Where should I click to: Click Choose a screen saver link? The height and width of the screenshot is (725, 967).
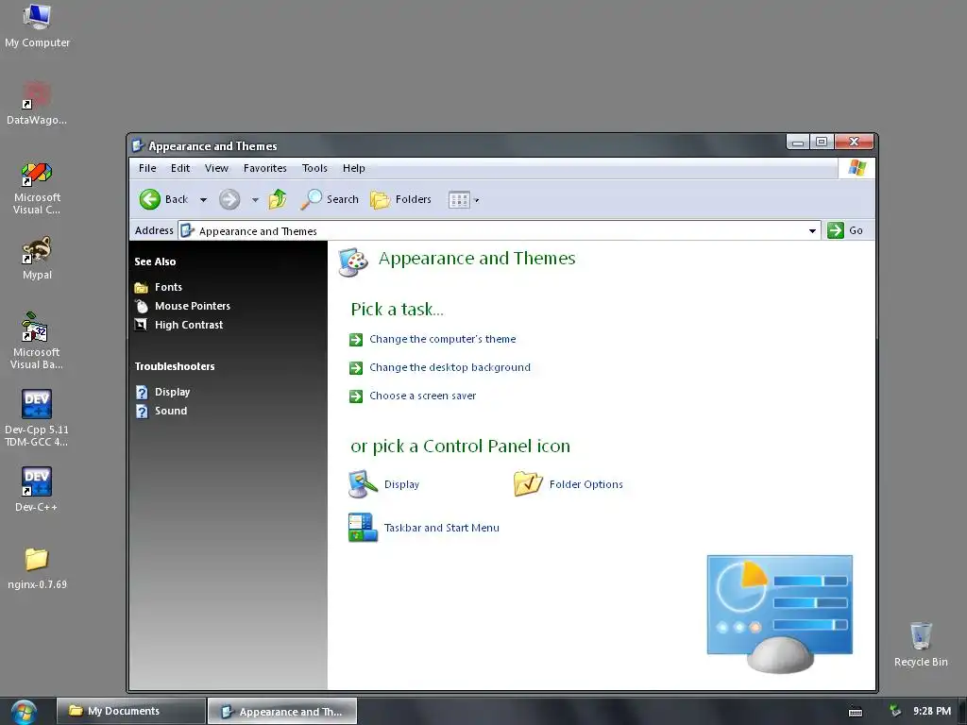click(422, 396)
